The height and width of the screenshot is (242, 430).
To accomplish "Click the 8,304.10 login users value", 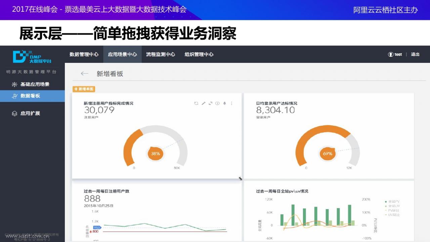I will 275,110.
